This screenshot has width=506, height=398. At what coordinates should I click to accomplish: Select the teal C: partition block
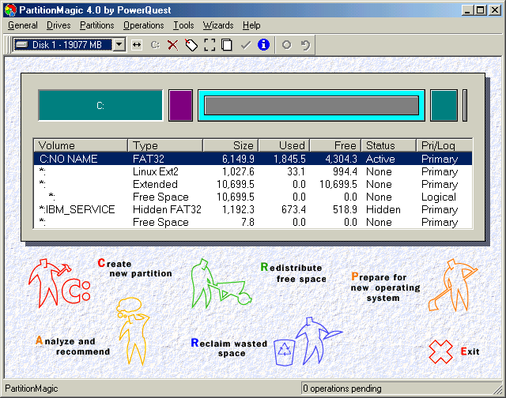[x=100, y=105]
